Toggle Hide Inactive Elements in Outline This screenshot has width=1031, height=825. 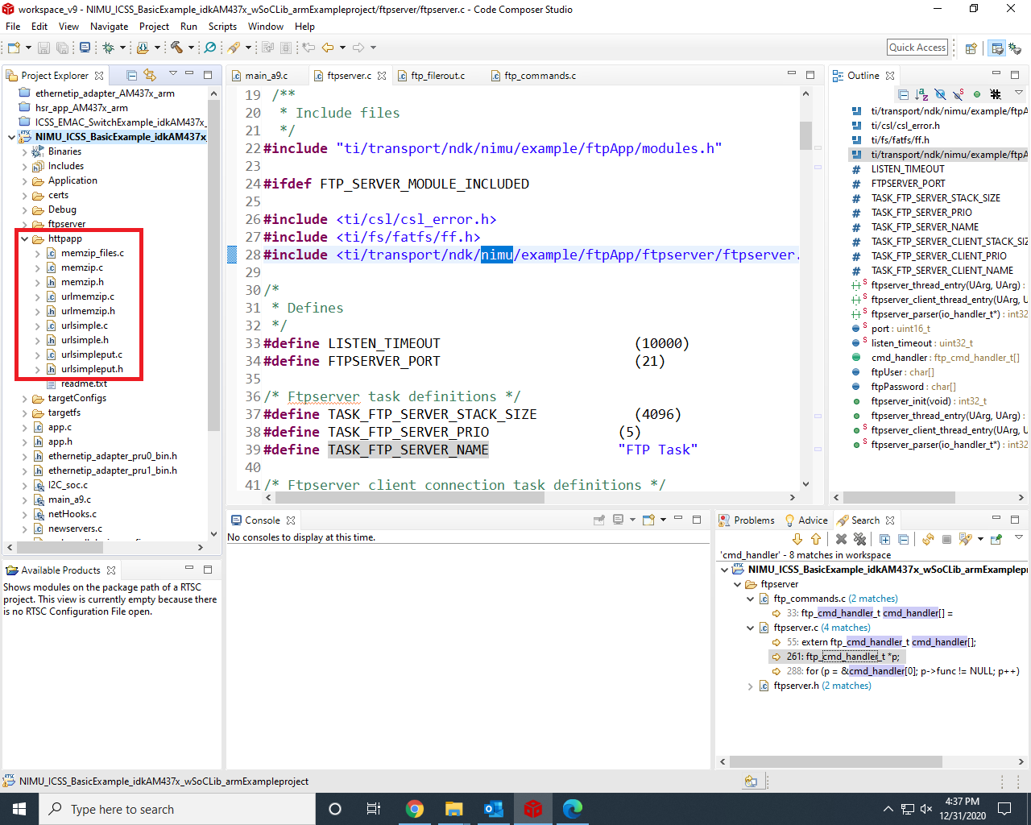(x=996, y=94)
